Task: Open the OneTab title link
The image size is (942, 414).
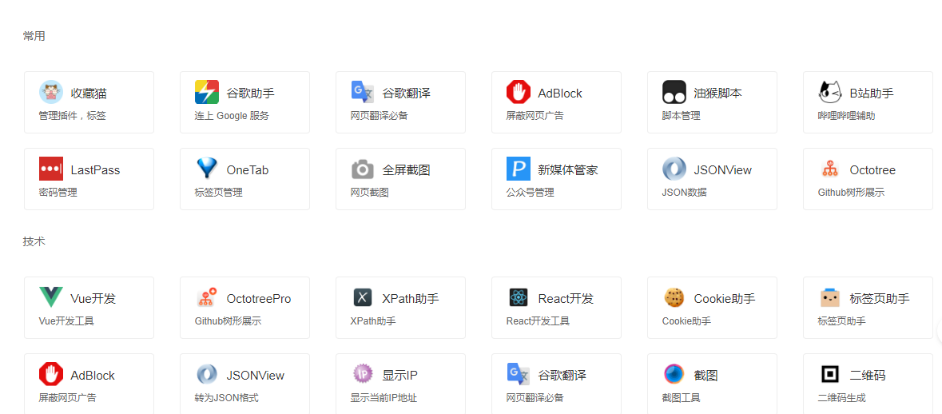Action: pyautogui.click(x=248, y=170)
